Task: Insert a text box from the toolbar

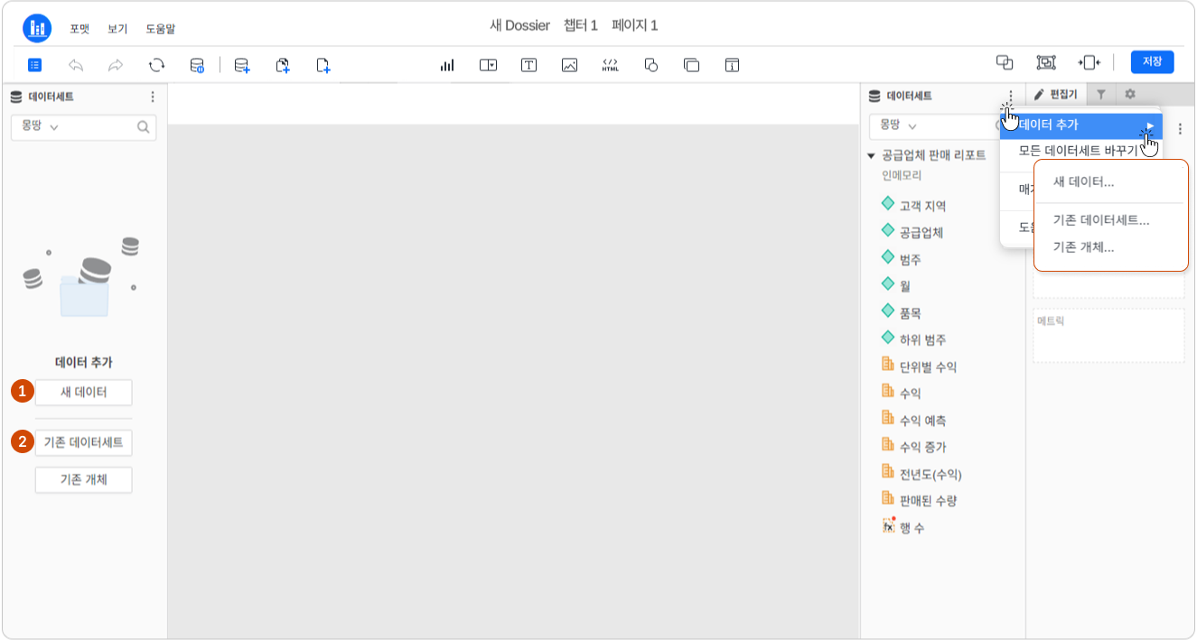Action: (528, 64)
